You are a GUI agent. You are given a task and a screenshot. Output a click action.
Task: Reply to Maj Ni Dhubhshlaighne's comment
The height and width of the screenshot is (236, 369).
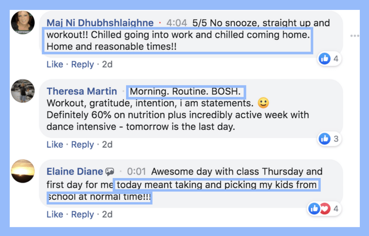point(83,64)
